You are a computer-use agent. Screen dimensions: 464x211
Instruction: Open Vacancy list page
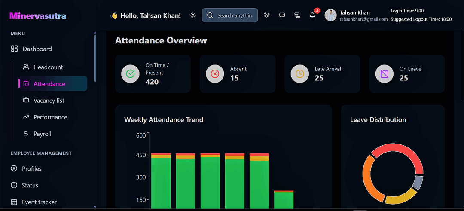coord(49,101)
